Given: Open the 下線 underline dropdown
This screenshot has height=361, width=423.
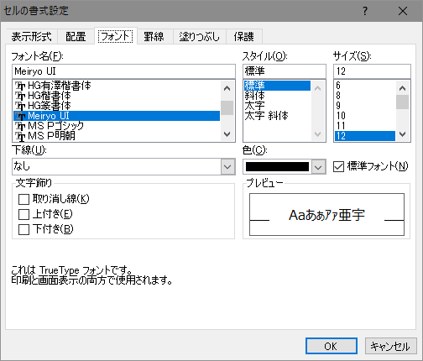Looking at the screenshot, I should pyautogui.click(x=227, y=167).
